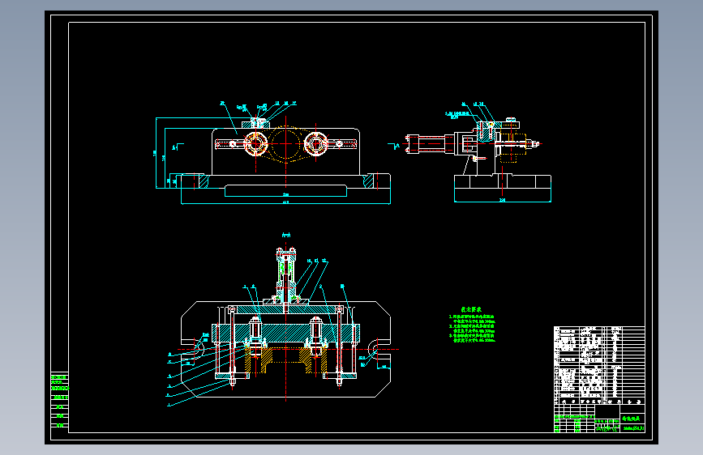The width and height of the screenshot is (703, 455).
Task: Select the white parts list table
Action: coord(599,365)
